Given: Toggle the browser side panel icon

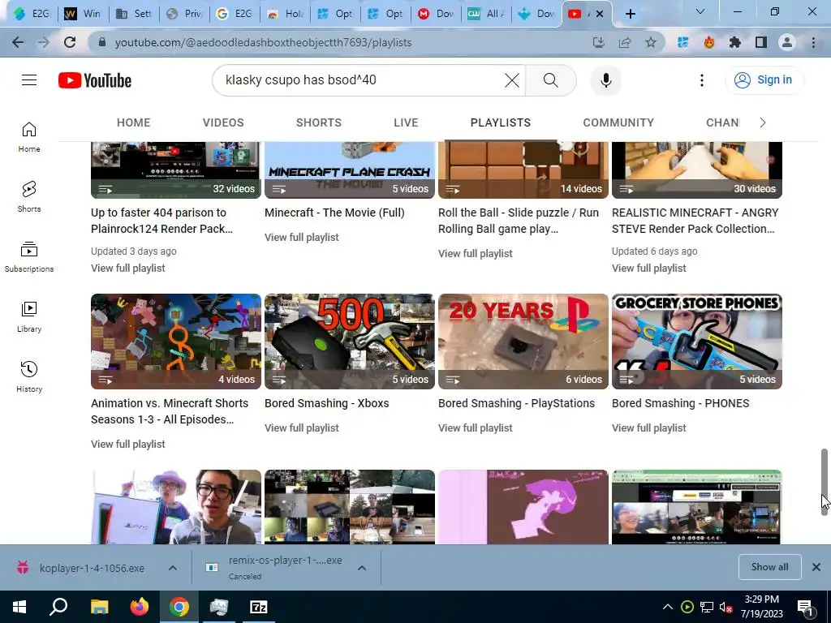Looking at the screenshot, I should coord(761,42).
